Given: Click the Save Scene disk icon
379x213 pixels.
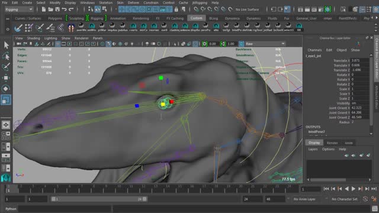Looking at the screenshot, I should (x=57, y=9).
